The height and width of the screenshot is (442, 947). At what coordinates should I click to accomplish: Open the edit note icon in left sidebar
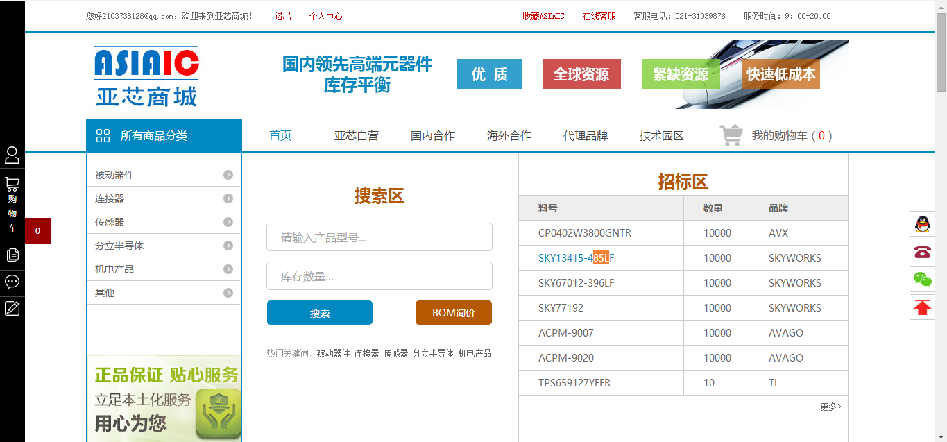12,308
